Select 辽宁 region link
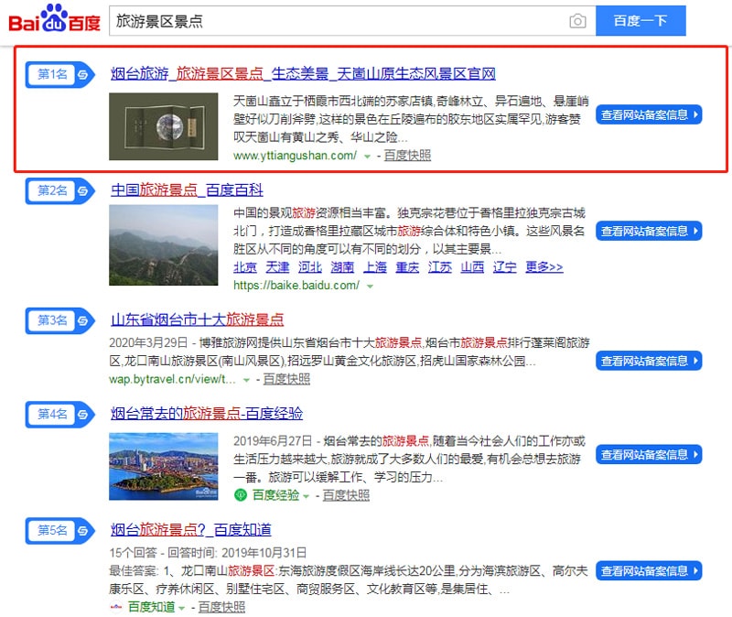 point(505,267)
